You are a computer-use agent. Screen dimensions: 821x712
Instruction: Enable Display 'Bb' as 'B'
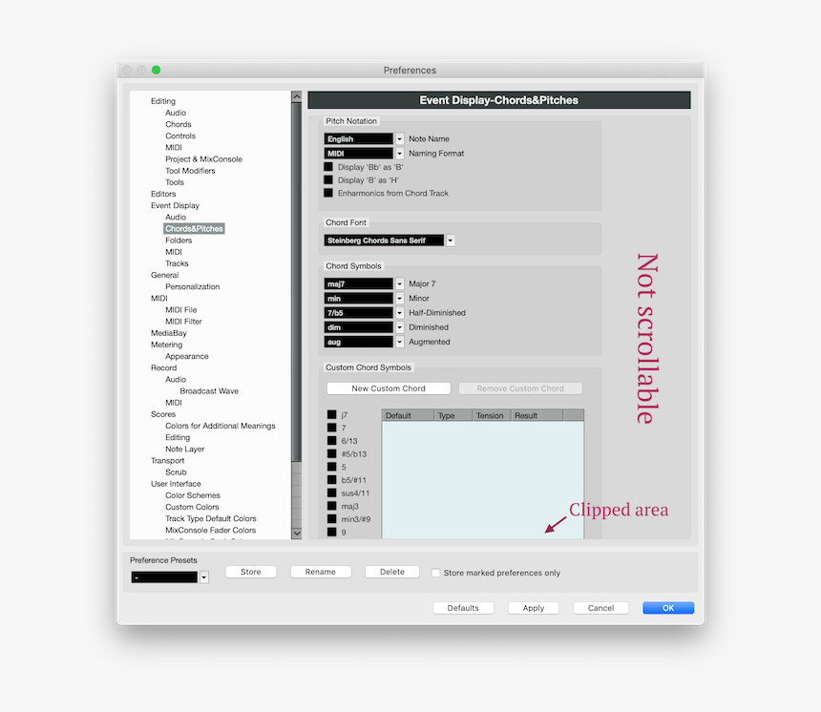point(329,166)
